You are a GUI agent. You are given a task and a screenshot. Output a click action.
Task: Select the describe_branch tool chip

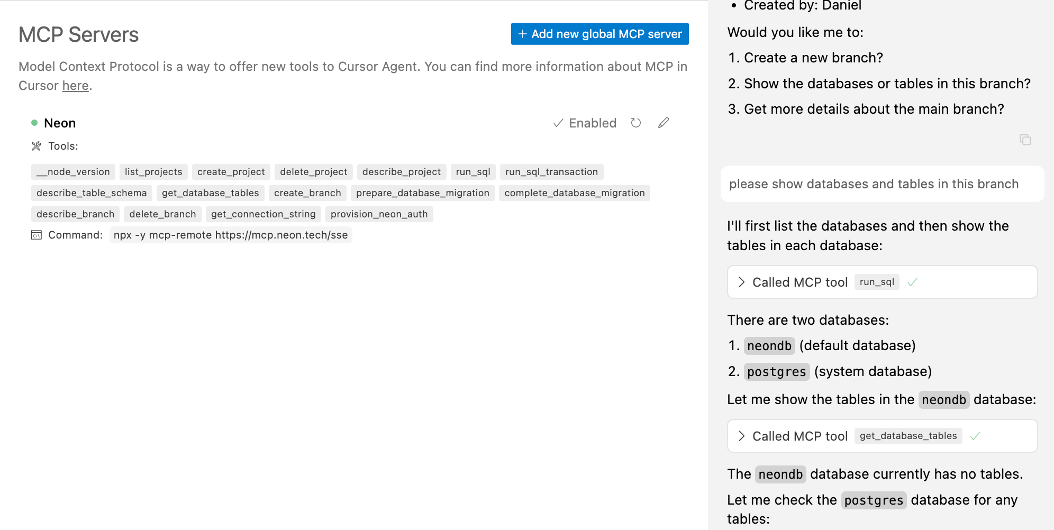click(76, 214)
